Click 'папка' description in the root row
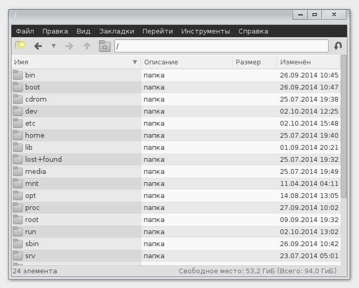 [x=154, y=220]
